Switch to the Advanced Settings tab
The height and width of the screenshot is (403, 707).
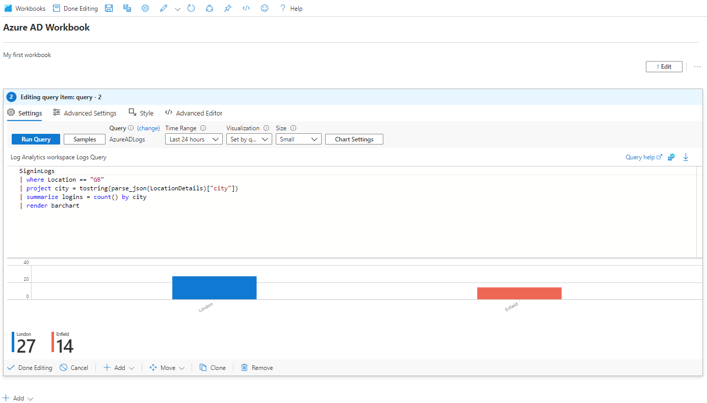[x=85, y=113]
